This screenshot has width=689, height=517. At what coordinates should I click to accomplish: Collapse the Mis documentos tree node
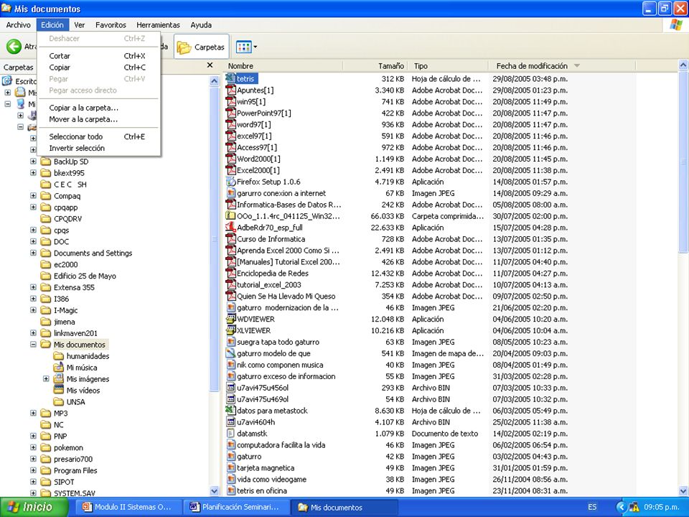[33, 344]
